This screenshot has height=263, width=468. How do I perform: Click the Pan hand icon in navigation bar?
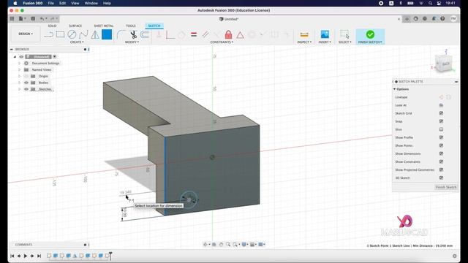point(221,245)
